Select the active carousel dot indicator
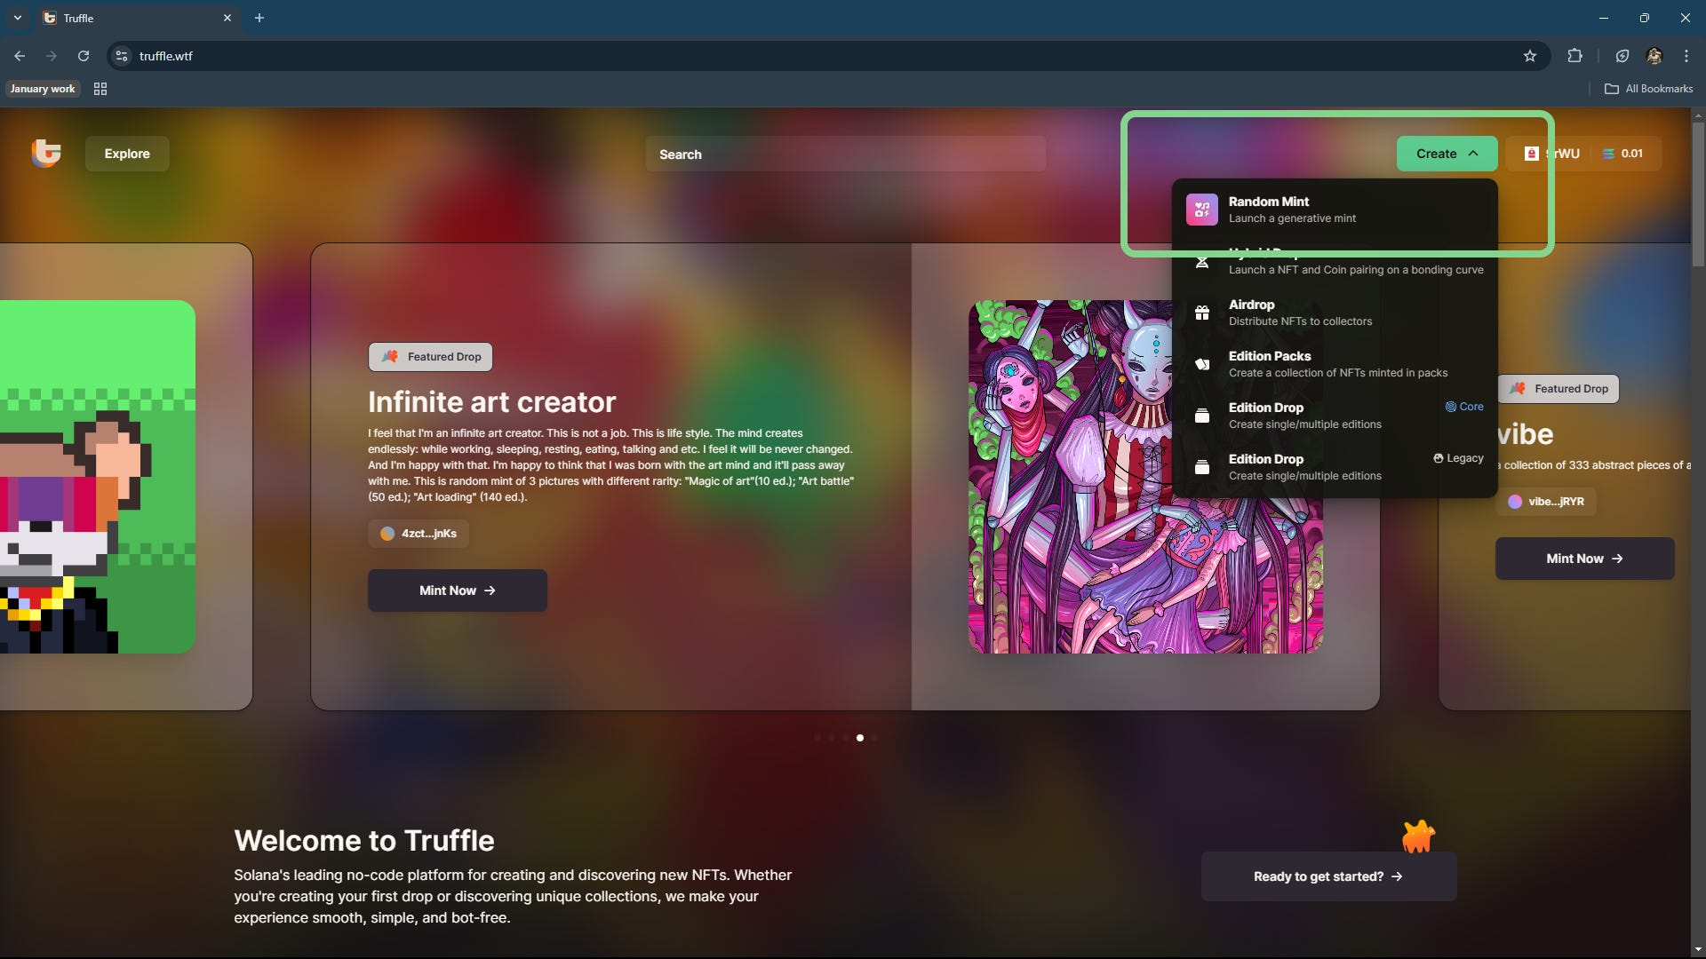The image size is (1706, 959). 859,738
